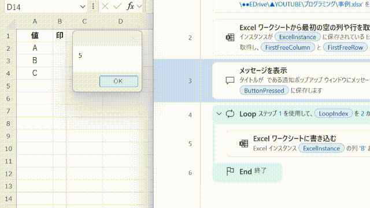The width and height of the screenshot is (370, 208).
Task: Click step number 2 in flow gutter
Action: (x=190, y=38)
